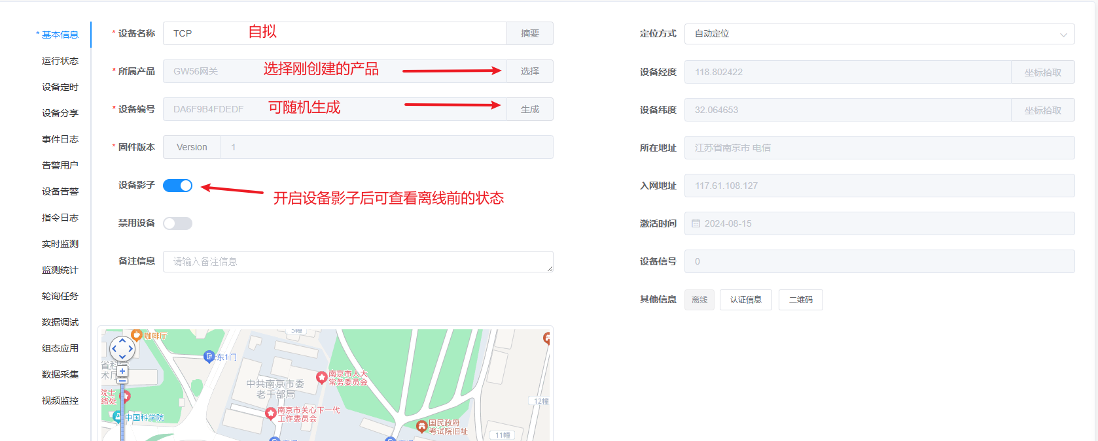Open the 运行状态 tab in sidebar

(60, 61)
